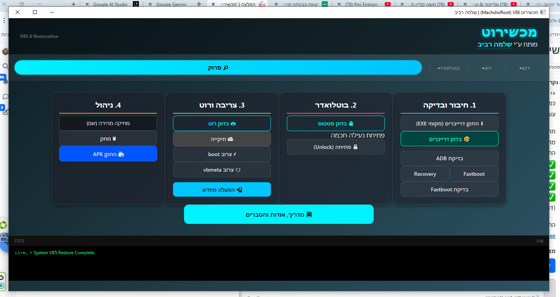Open the תיקייה folder button
Screen dimensions: 560x297
222,139
